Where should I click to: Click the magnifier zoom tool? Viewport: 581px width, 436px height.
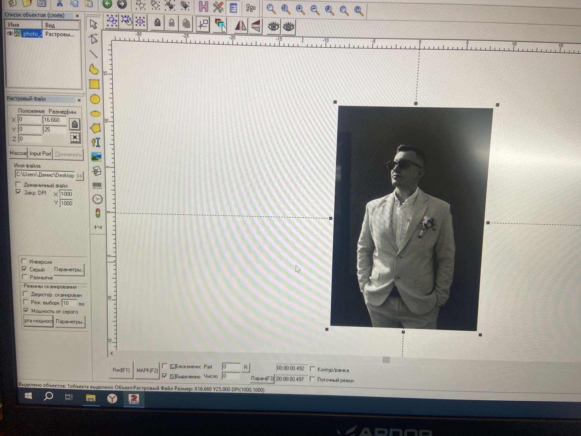click(271, 9)
